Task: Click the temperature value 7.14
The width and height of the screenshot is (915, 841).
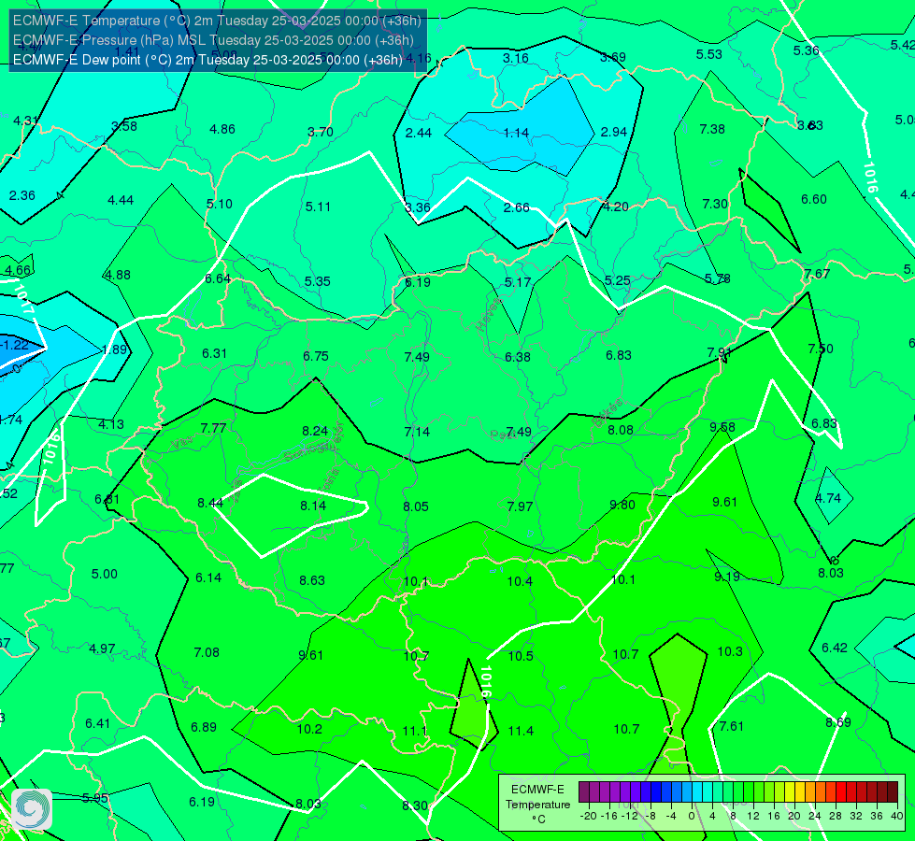Action: [x=417, y=432]
